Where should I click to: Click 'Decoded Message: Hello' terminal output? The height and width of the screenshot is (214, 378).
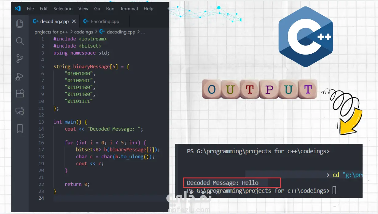click(x=223, y=183)
